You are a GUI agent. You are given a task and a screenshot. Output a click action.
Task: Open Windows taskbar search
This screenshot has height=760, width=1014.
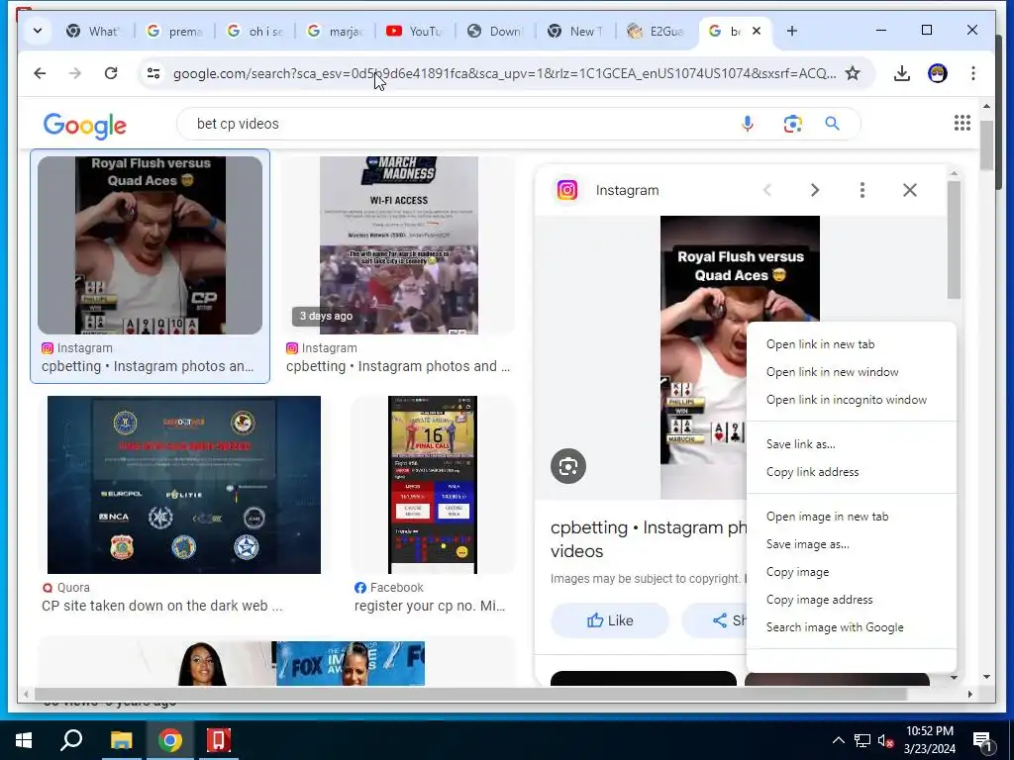tap(71, 740)
